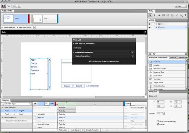
Task: Hide Layer 2 using eye icon
Action: pos(149,24)
